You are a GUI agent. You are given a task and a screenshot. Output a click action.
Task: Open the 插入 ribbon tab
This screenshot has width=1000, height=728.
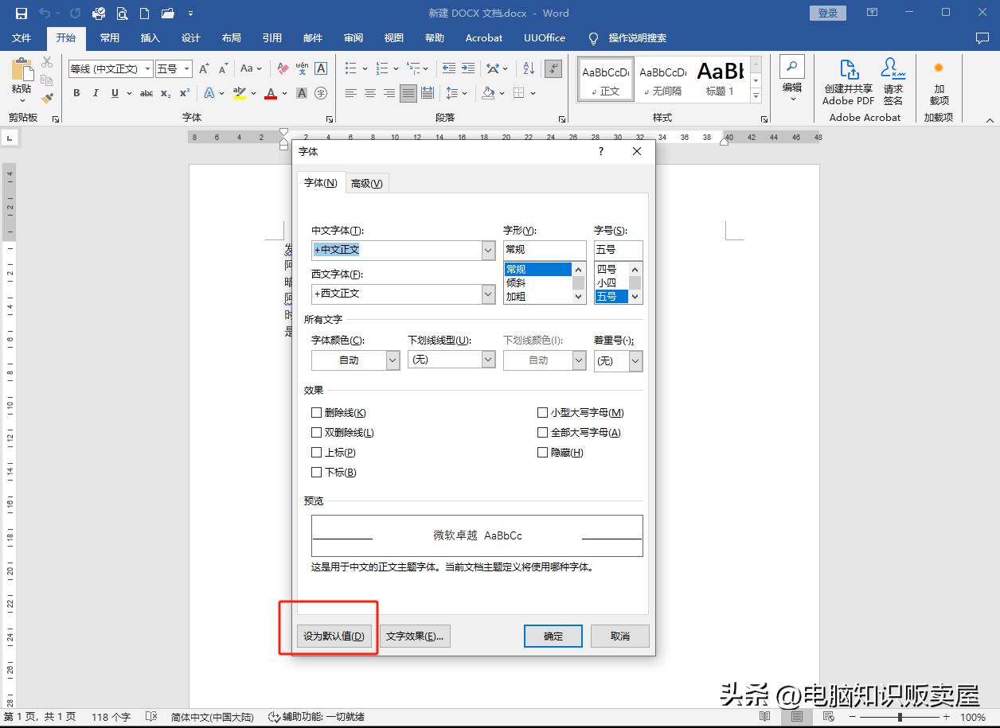click(150, 37)
